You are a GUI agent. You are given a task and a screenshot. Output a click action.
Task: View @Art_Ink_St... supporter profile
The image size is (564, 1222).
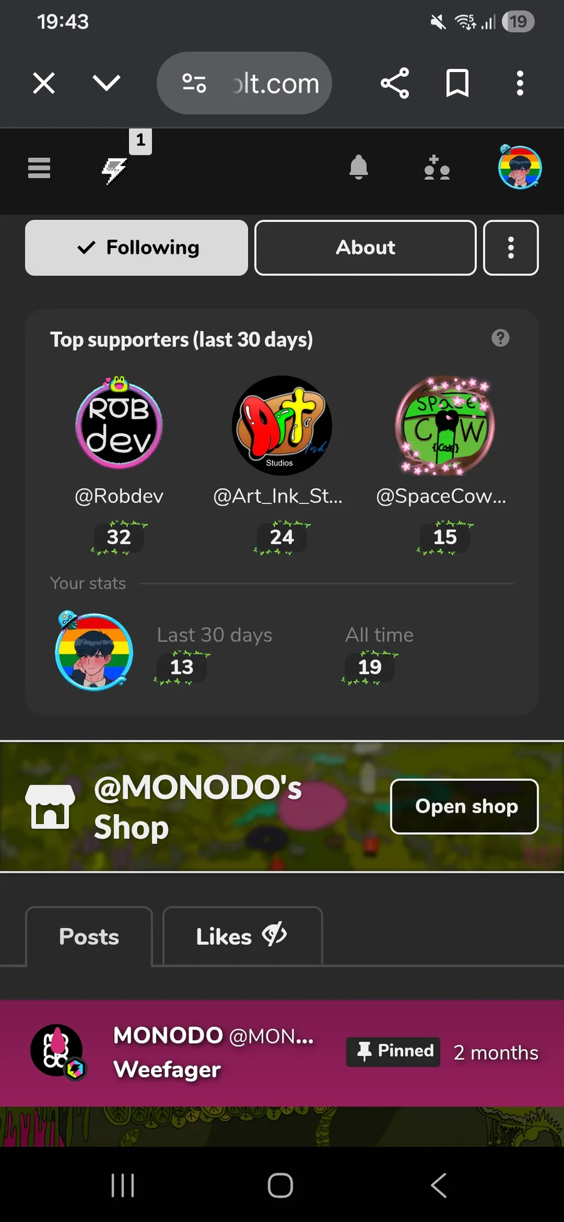pos(278,496)
